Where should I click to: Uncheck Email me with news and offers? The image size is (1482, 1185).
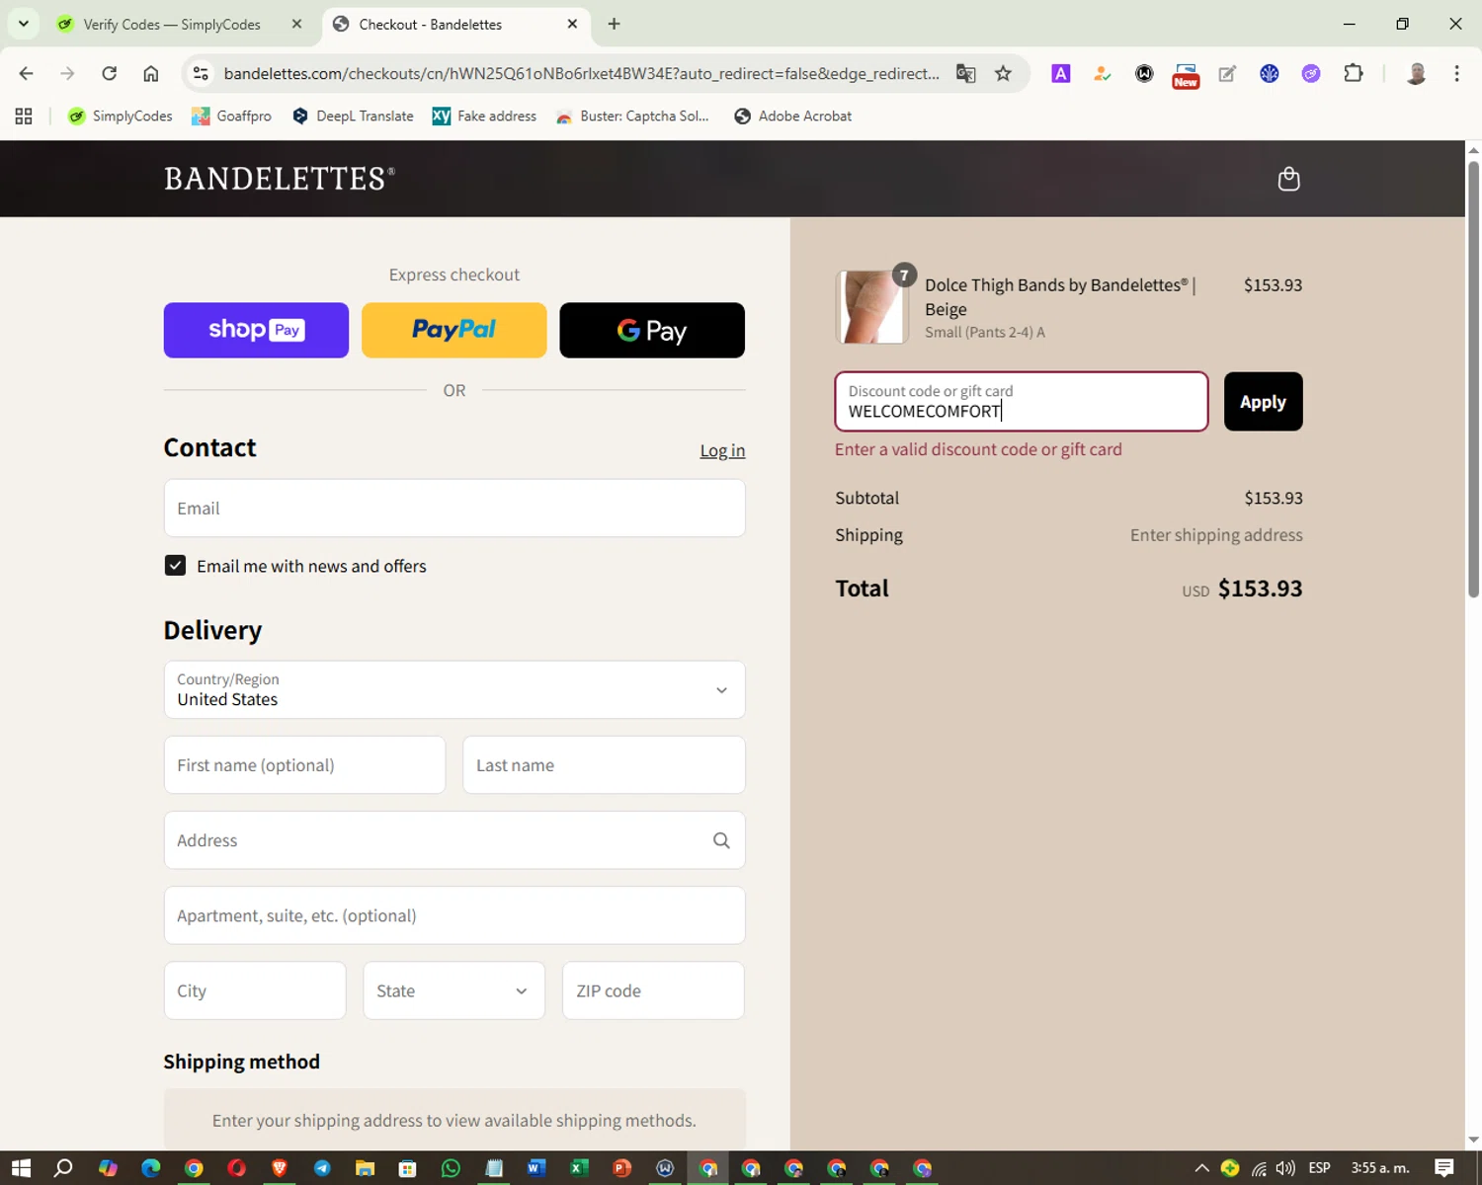point(175,566)
